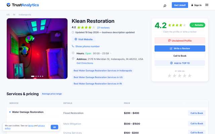Open the hamburger menu icon
Viewport: 215px width, 134px height.
[207, 5]
